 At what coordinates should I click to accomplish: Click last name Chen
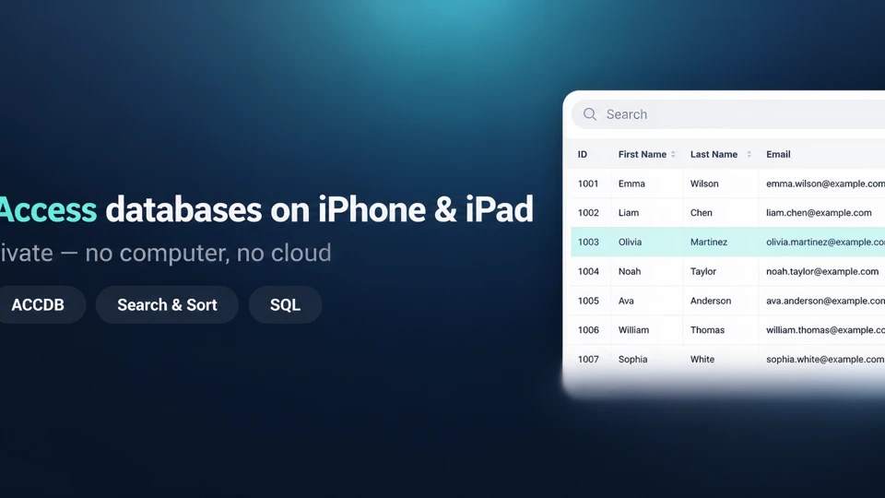click(x=701, y=213)
